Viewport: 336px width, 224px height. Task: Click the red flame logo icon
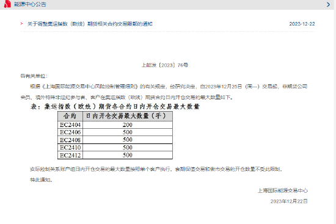click(x=7, y=4)
